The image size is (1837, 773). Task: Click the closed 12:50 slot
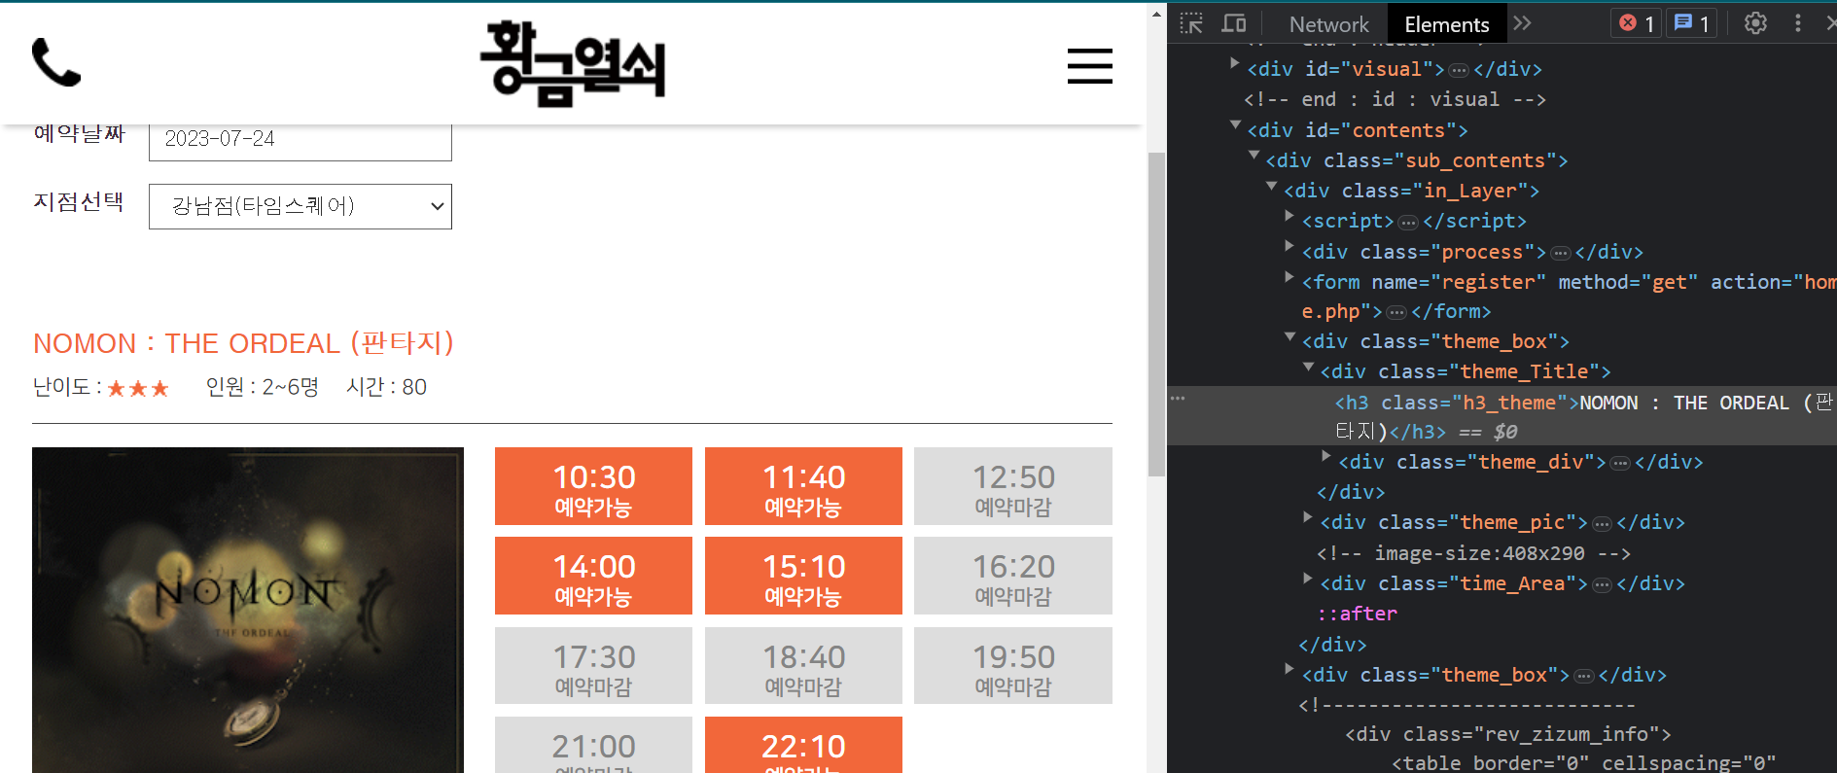point(1013,486)
